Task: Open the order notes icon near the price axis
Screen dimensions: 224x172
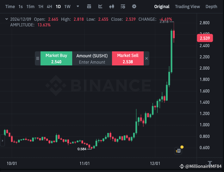Action: 178,151
